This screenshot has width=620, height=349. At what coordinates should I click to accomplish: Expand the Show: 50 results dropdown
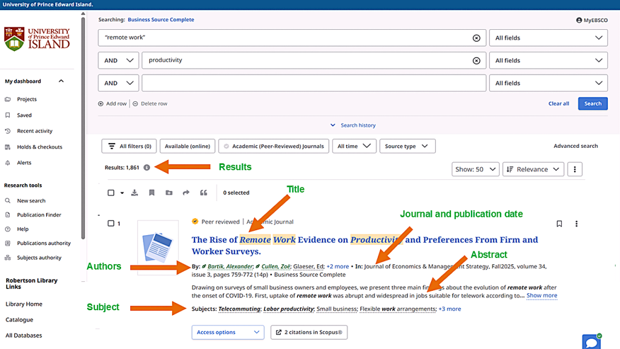475,170
